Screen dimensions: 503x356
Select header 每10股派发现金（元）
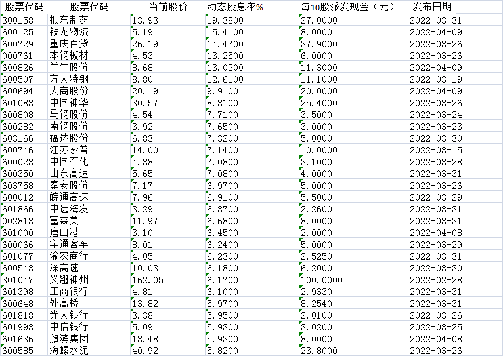[x=348, y=7]
